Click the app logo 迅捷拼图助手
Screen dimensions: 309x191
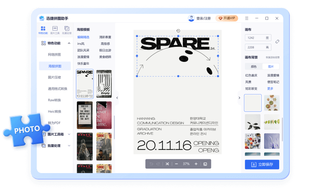42,18
